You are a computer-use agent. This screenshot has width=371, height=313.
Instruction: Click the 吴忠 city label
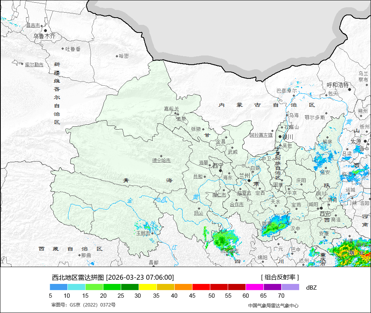(287, 146)
